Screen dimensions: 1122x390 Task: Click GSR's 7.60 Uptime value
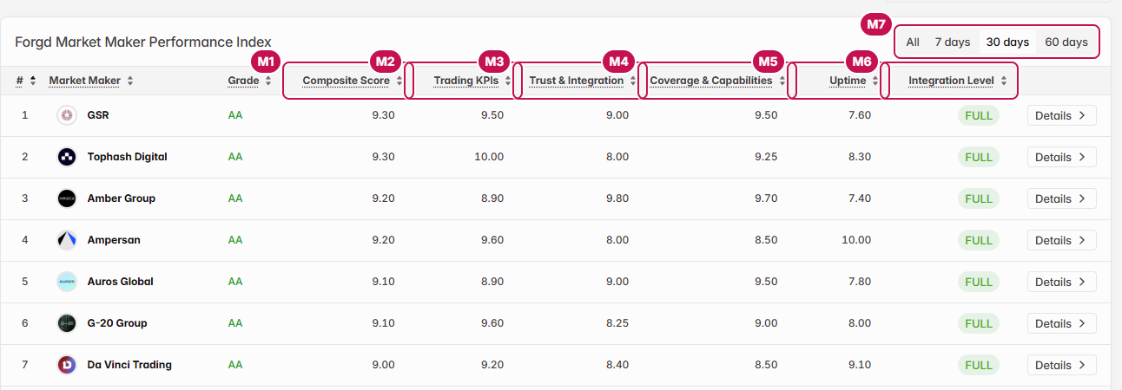(x=859, y=115)
